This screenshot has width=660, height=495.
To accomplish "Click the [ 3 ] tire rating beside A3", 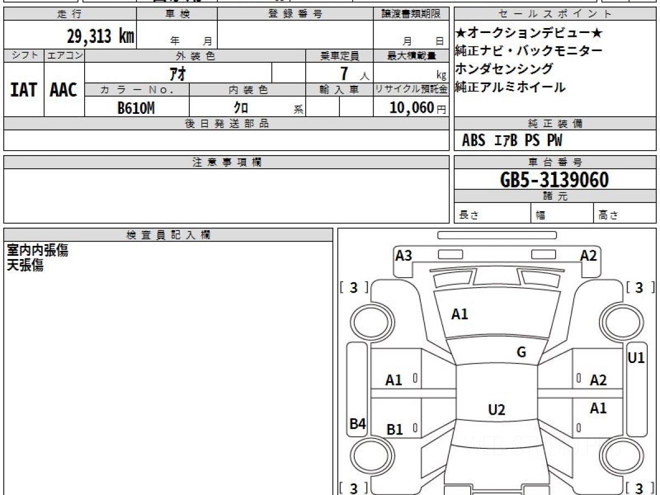I will point(354,288).
